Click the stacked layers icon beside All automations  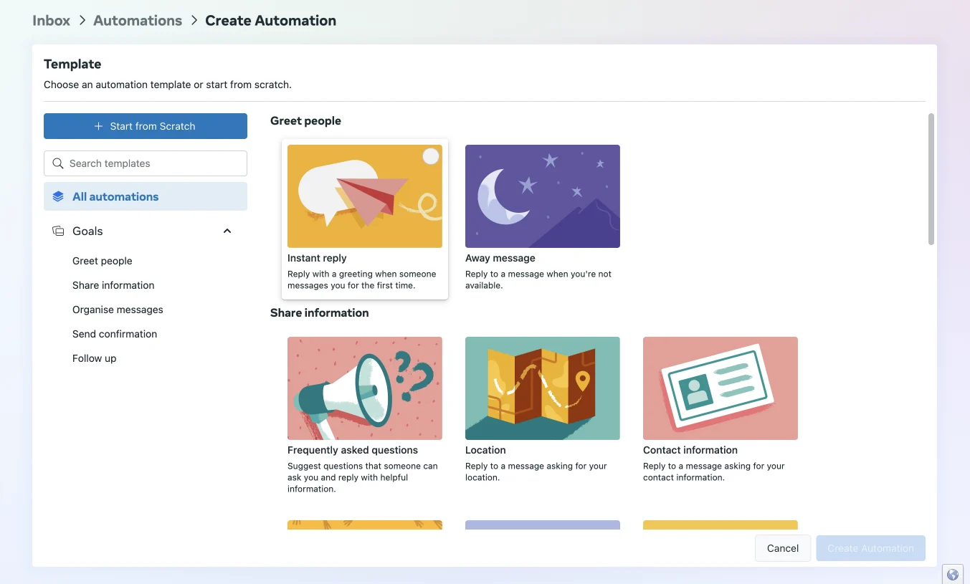click(x=57, y=196)
